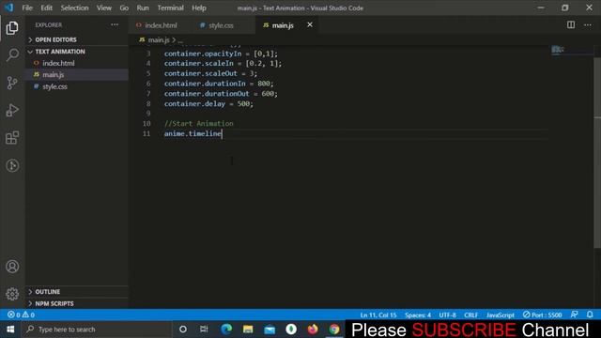601x338 pixels.
Task: Change encoding via UTF-8
Action: click(x=447, y=315)
